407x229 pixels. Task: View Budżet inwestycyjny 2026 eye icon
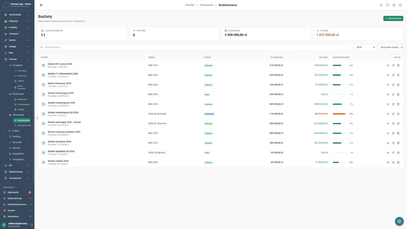pyautogui.click(x=388, y=94)
